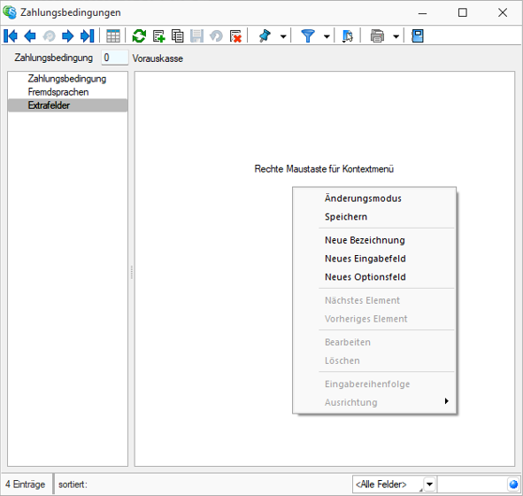Jump to first record with the first-arrow icon
This screenshot has height=496, width=523.
tap(11, 36)
